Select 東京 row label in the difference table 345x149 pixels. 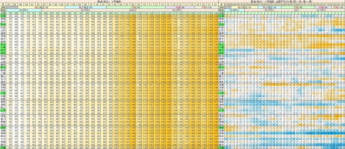(x=221, y=50)
